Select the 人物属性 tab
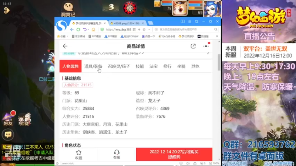The width and height of the screenshot is (296, 166). click(x=70, y=66)
